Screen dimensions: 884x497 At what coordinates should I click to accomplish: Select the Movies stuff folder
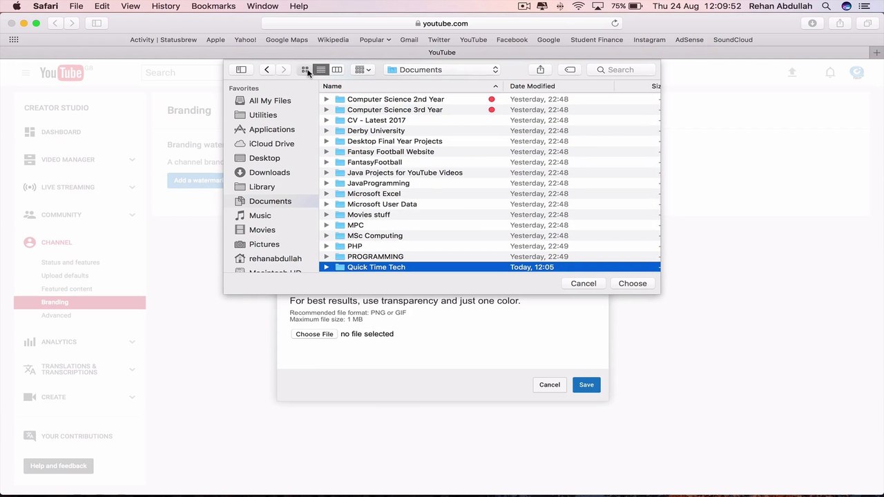490,215
